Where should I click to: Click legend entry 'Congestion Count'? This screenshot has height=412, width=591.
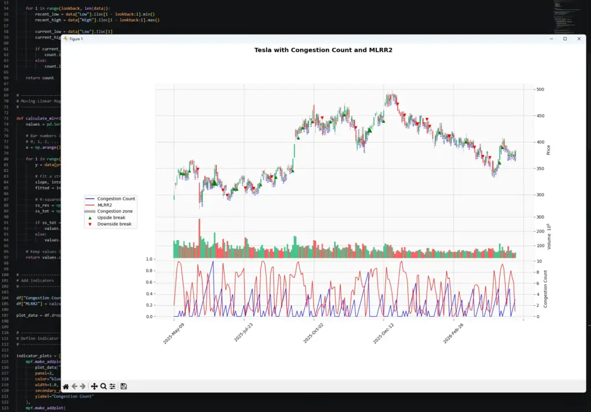[116, 198]
